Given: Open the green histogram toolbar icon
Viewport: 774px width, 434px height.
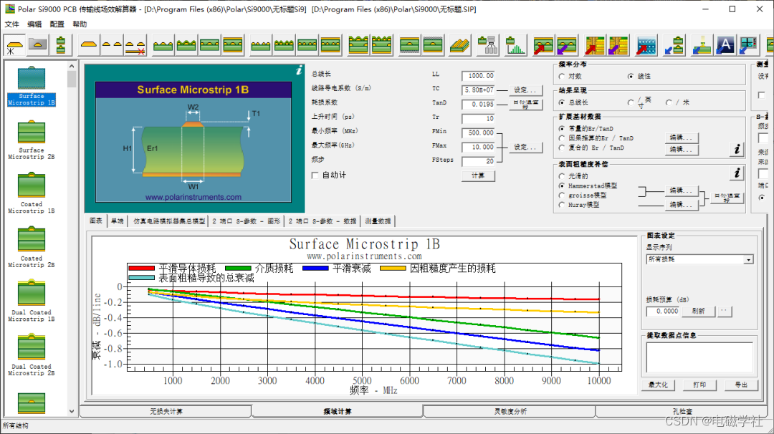Looking at the screenshot, I should click(515, 45).
